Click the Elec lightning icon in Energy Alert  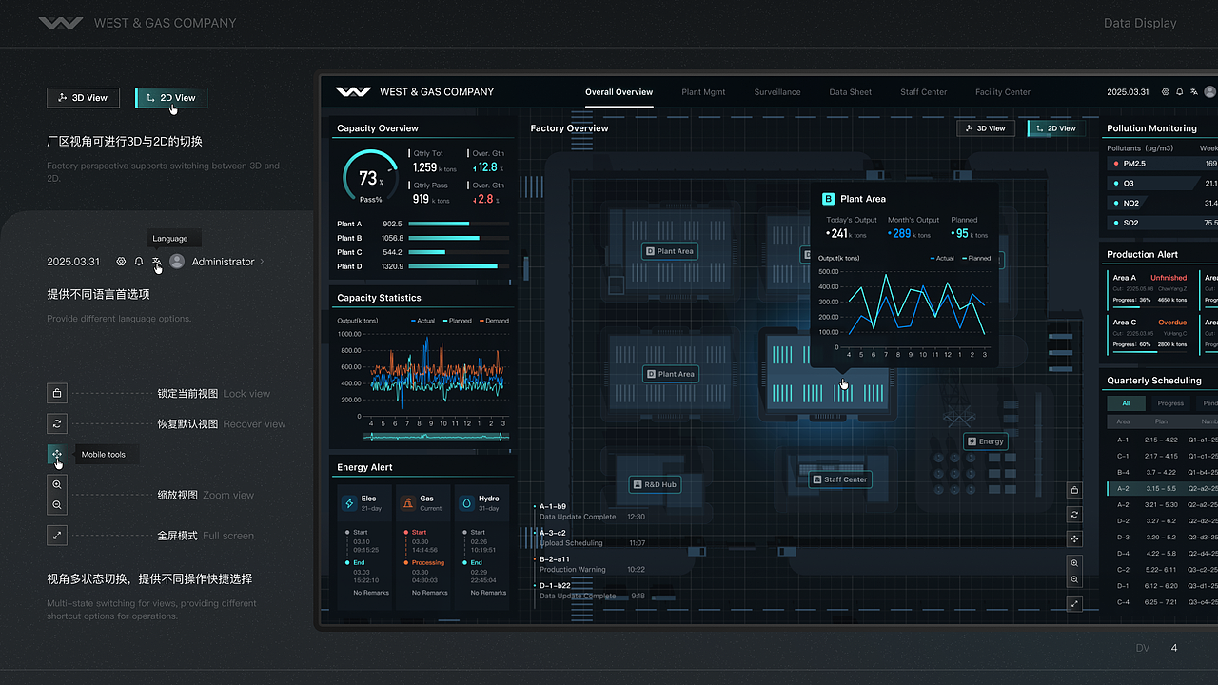point(349,502)
